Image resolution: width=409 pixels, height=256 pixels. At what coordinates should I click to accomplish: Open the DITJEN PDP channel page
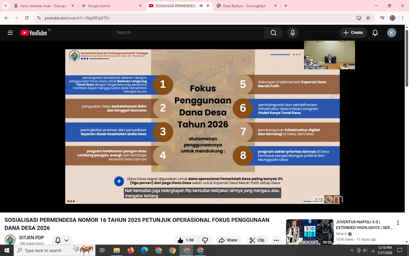(31, 238)
